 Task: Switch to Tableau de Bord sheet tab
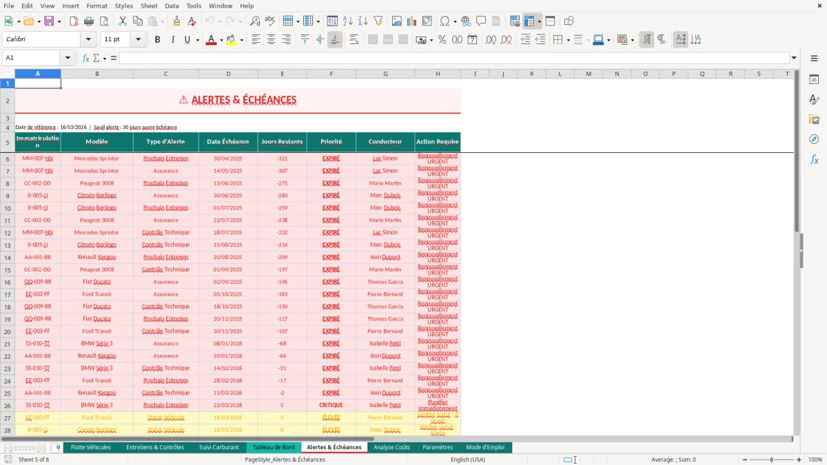pyautogui.click(x=274, y=447)
